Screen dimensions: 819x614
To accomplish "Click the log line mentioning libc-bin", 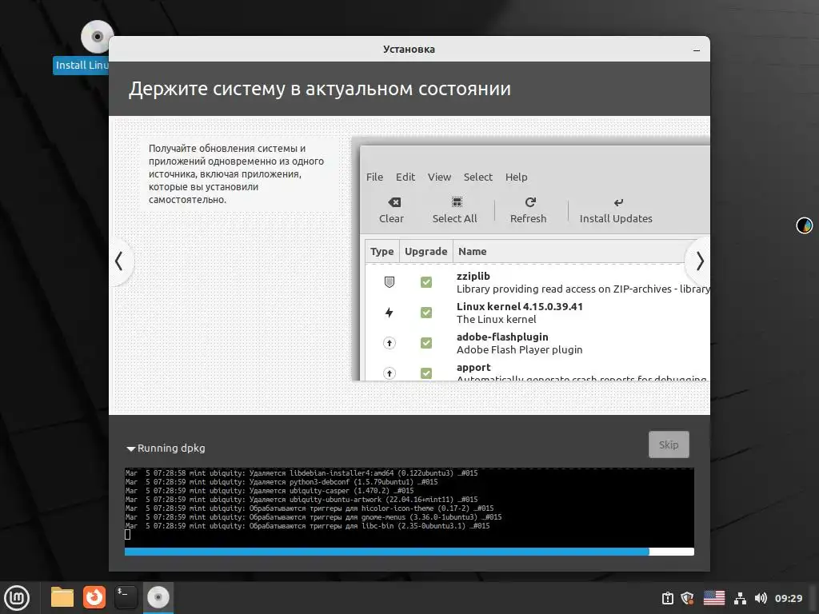I will click(x=308, y=526).
